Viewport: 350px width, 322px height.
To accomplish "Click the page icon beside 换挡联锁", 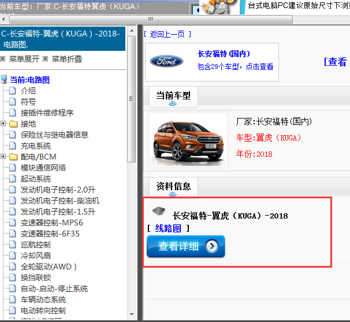I will (x=13, y=277).
